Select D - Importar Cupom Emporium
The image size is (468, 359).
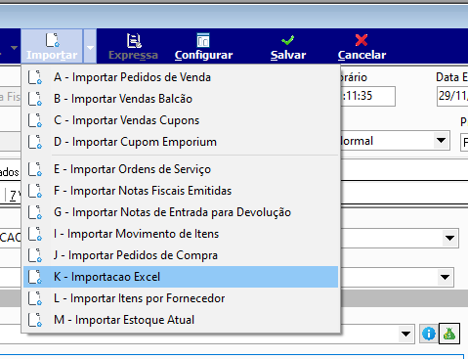[x=181, y=142]
